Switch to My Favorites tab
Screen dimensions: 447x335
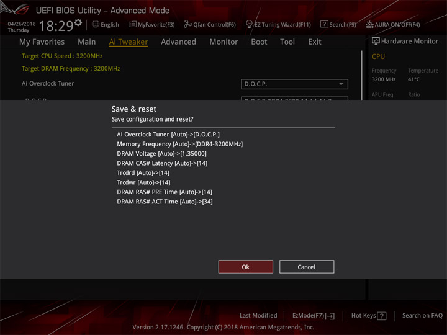(x=42, y=42)
